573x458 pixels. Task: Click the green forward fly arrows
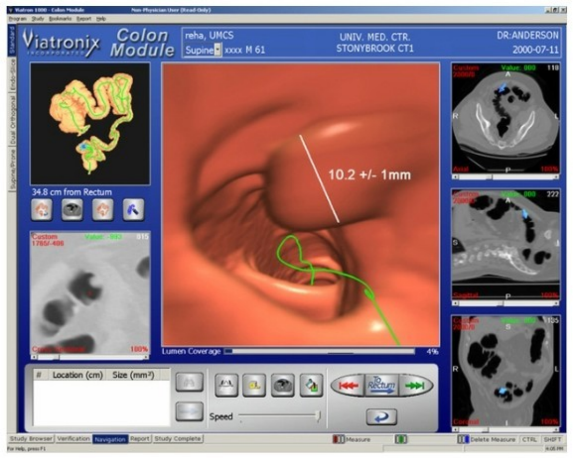point(416,386)
